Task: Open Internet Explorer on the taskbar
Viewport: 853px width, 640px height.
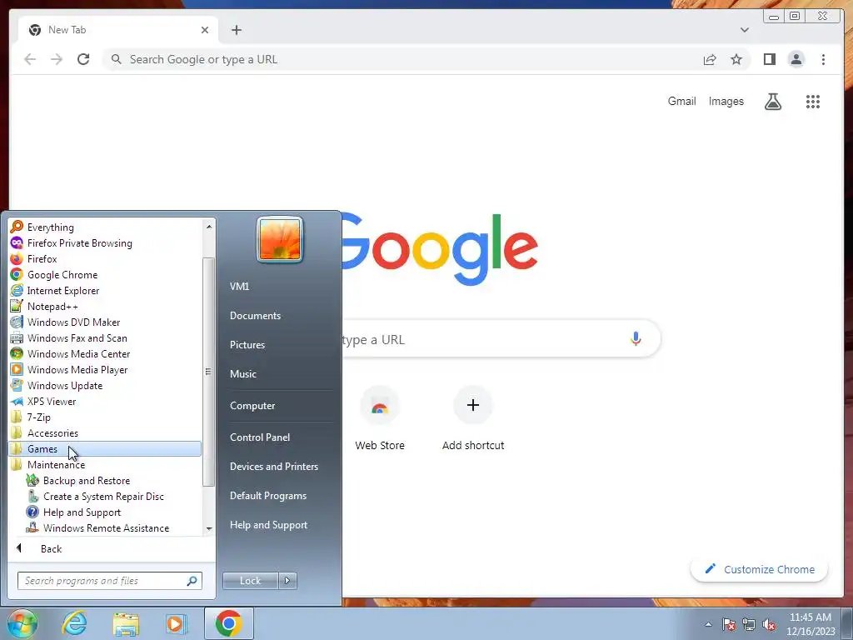Action: 74,623
